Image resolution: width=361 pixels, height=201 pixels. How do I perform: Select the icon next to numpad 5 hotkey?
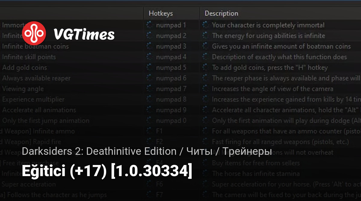click(x=150, y=68)
